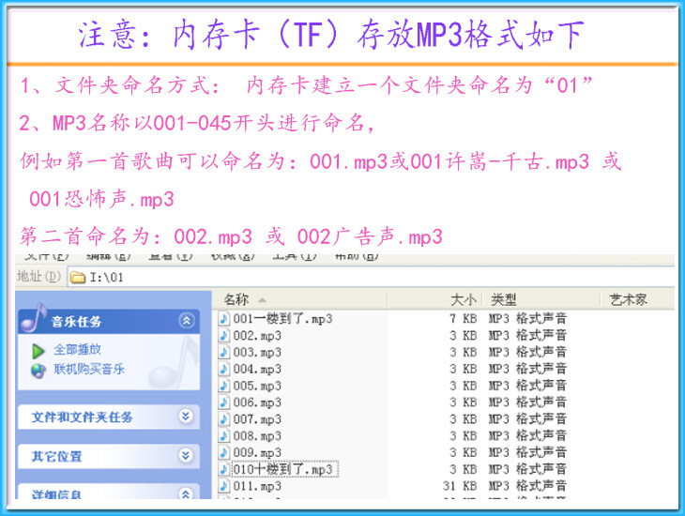685x516 pixels.
Task: Select the 007.mp3 file name
Action: point(257,419)
